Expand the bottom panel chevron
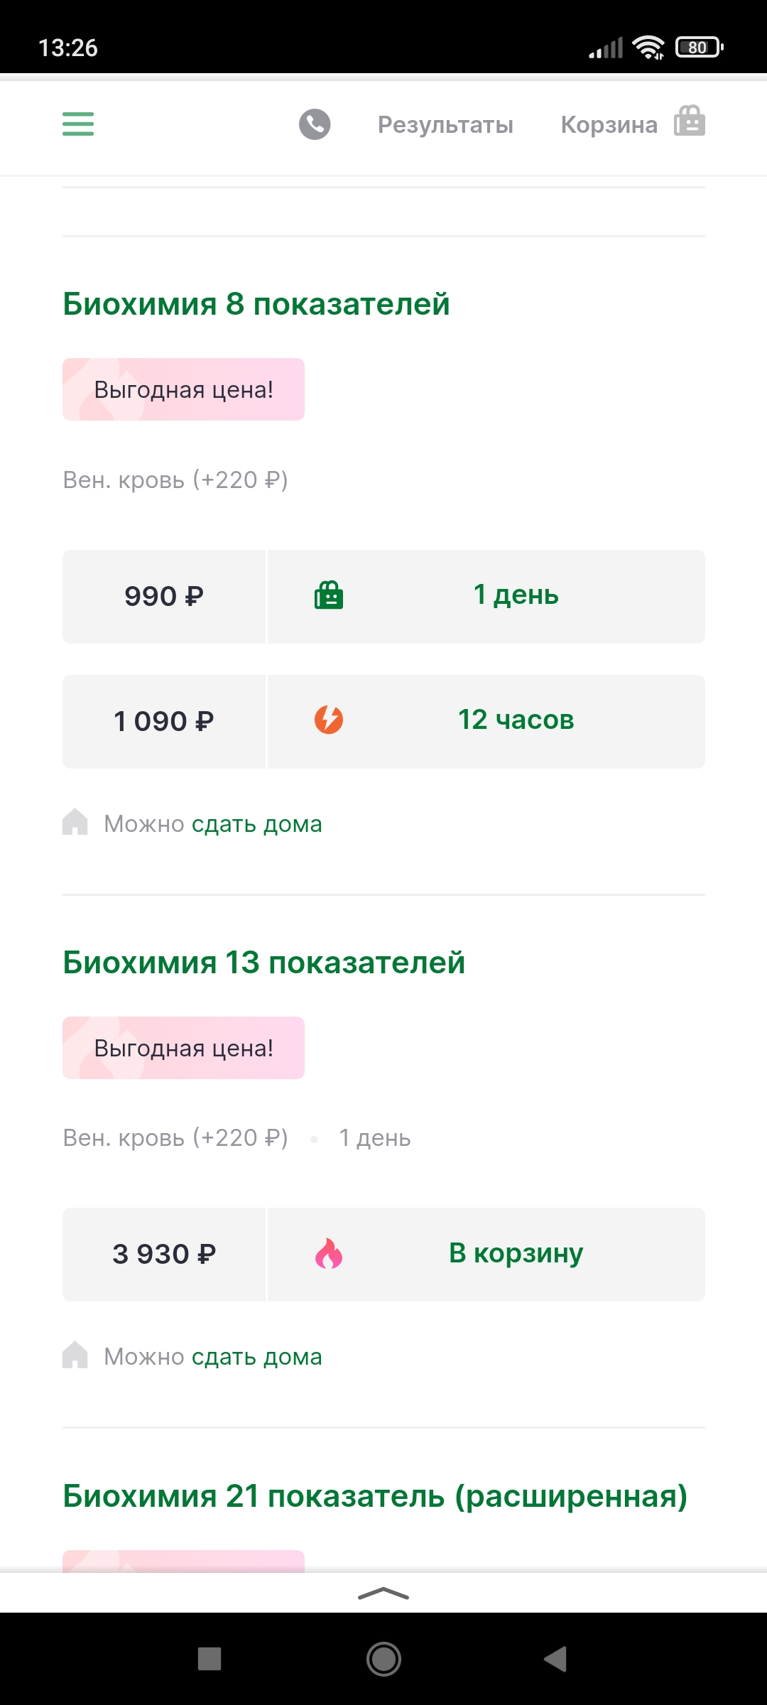Image resolution: width=767 pixels, height=1705 pixels. pos(383,1593)
